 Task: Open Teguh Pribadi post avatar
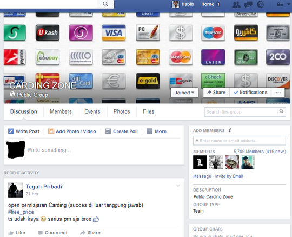coord(16,190)
